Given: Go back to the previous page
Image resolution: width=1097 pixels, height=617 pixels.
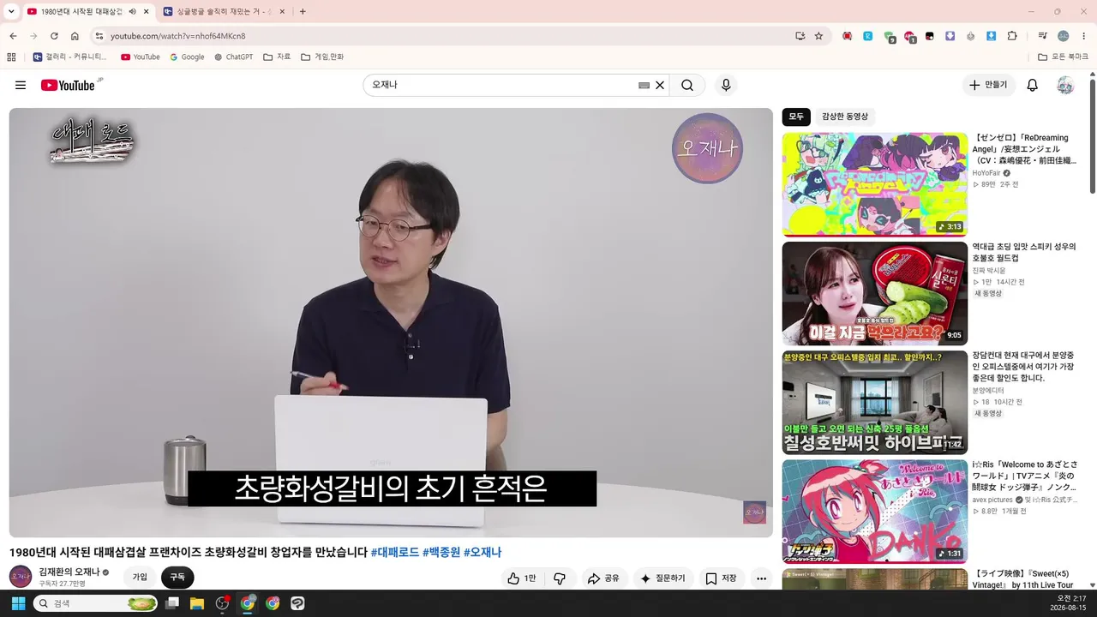Looking at the screenshot, I should point(13,36).
